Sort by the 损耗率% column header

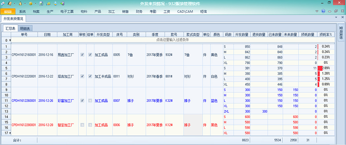point(326,34)
